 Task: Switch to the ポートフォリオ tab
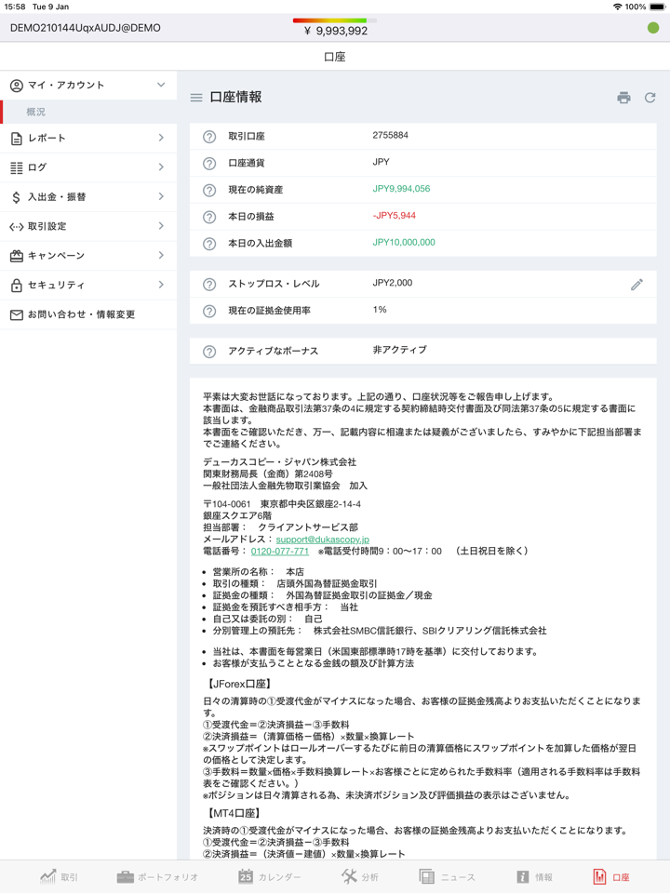pos(157,876)
